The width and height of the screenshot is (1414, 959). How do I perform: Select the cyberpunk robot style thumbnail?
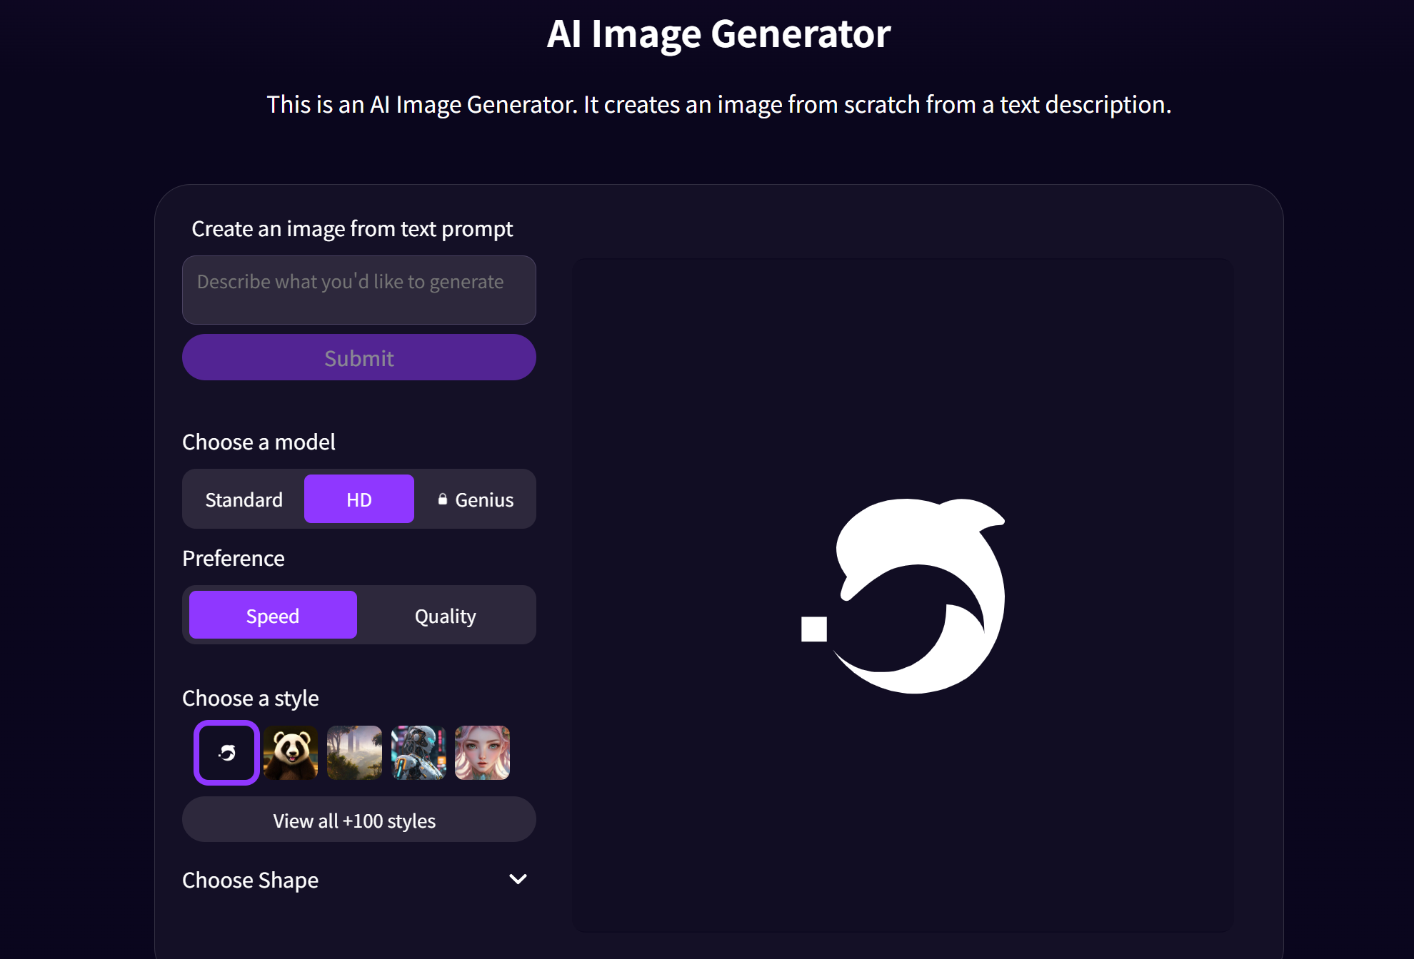418,753
